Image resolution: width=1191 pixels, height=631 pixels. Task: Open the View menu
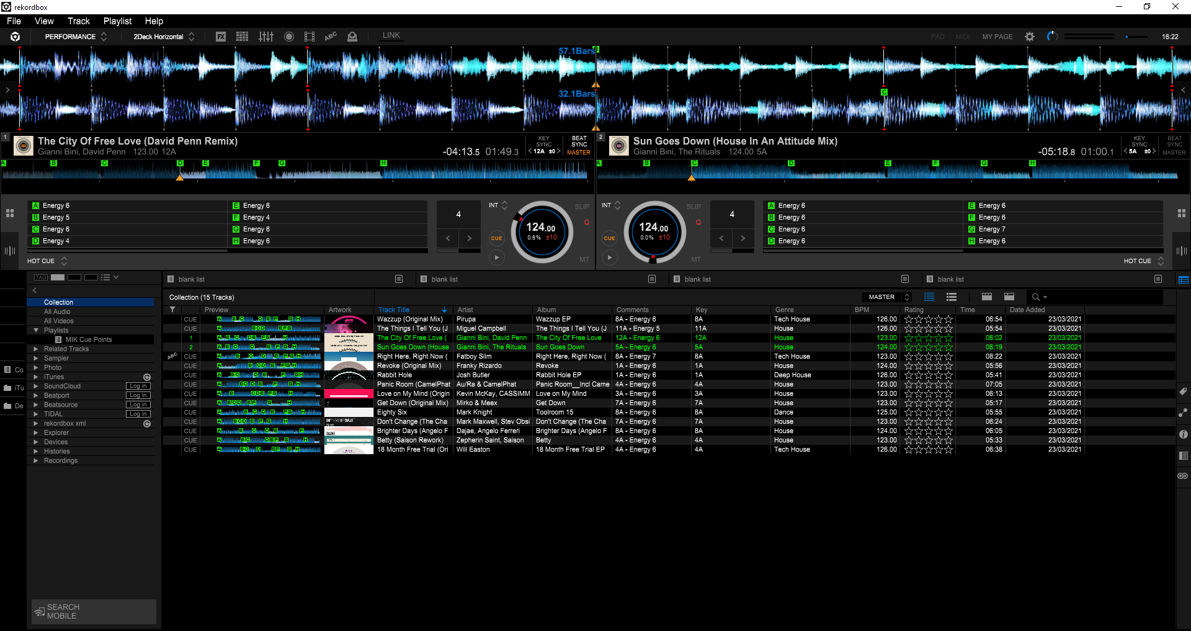coord(43,20)
